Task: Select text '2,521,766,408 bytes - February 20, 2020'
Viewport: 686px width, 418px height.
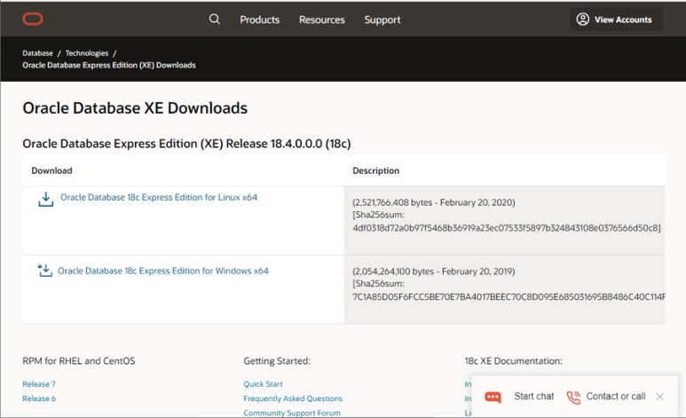Action: pyautogui.click(x=434, y=202)
